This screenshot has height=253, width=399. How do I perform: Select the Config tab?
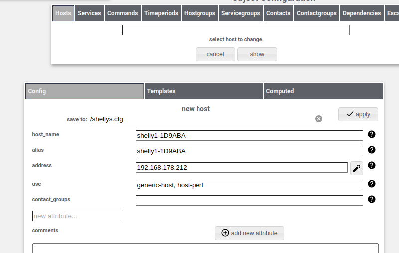click(x=84, y=91)
